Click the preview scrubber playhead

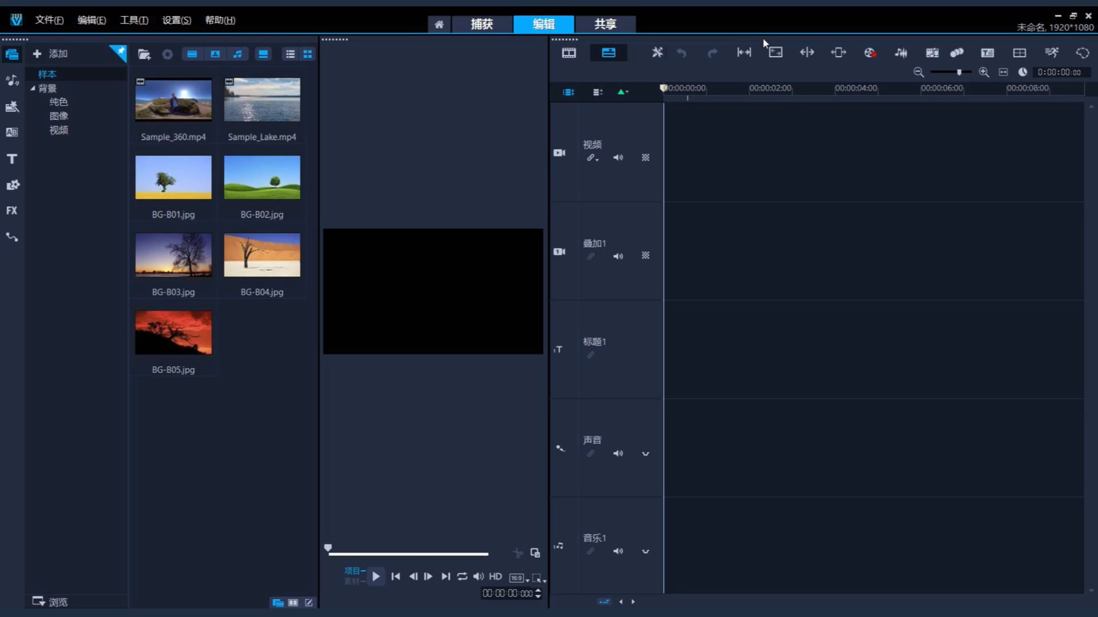(x=328, y=548)
